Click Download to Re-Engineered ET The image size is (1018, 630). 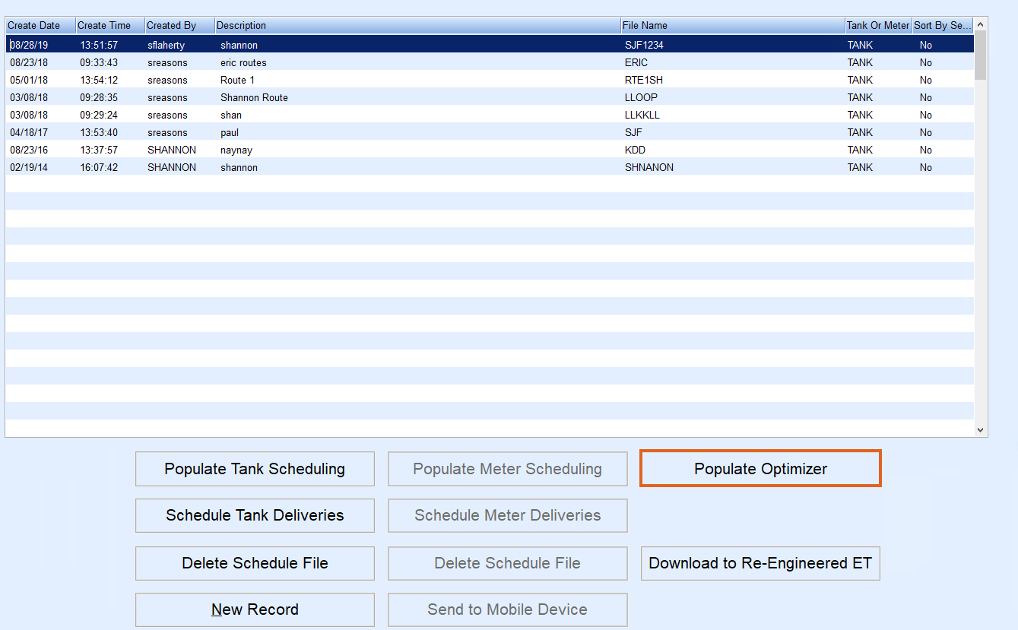point(760,563)
